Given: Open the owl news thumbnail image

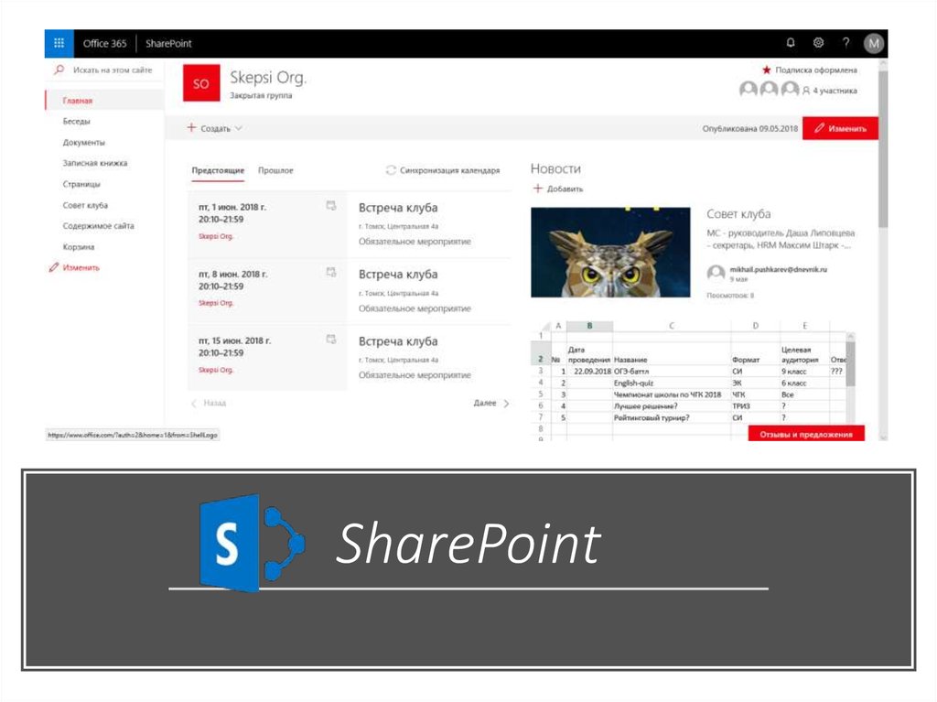Looking at the screenshot, I should pos(610,252).
